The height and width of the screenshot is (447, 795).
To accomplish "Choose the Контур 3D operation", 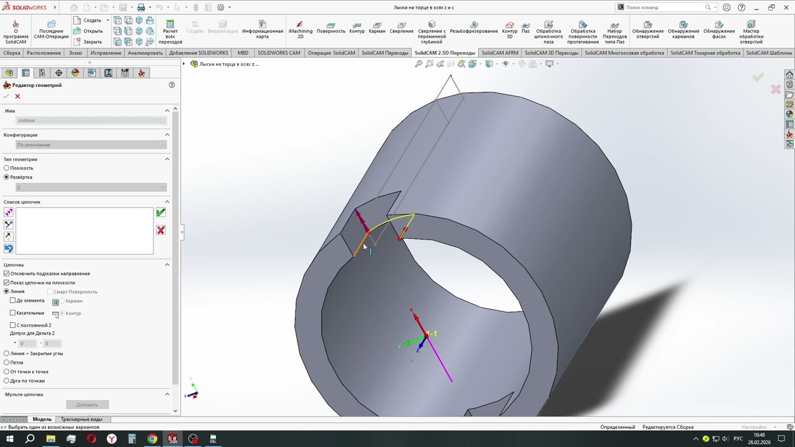I will point(509,30).
